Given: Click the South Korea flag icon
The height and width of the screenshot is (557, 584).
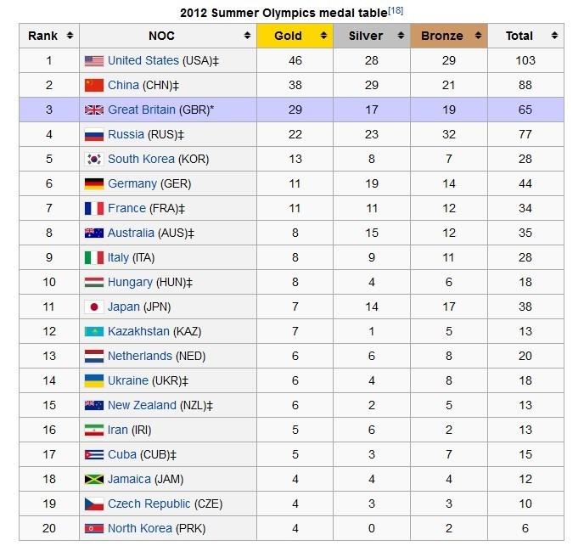Looking at the screenshot, I should click(93, 160).
